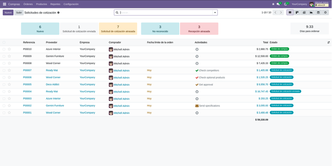This screenshot has width=332, height=166.
Task: Open activity clock for P00009
Action: [197, 56]
